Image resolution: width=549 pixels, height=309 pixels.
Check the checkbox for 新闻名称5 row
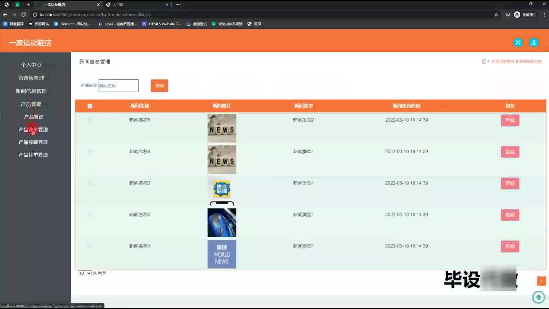89,120
